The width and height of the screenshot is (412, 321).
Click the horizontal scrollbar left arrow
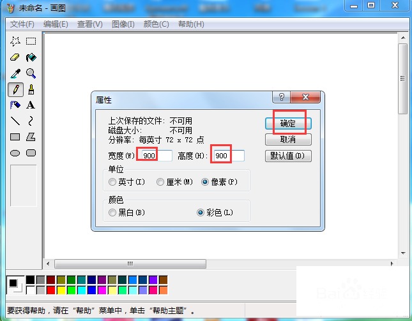coord(48,264)
